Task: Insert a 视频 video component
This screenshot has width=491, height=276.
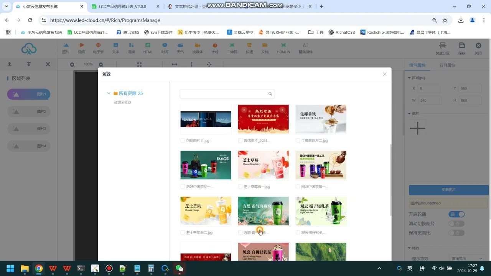Action: [81, 48]
